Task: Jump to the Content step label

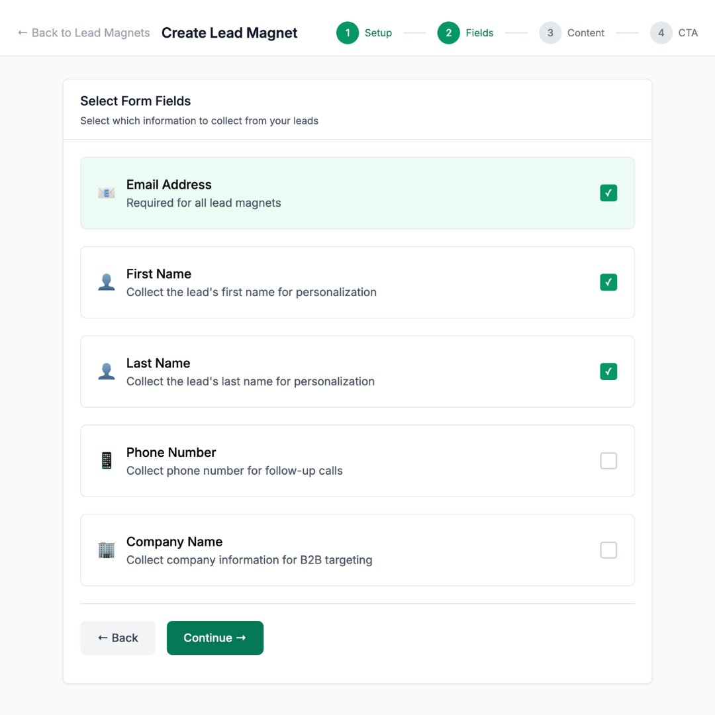Action: (585, 33)
